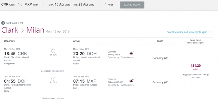Select the CRK Clark origin field
This screenshot has height=101, width=218.
point(8,5)
